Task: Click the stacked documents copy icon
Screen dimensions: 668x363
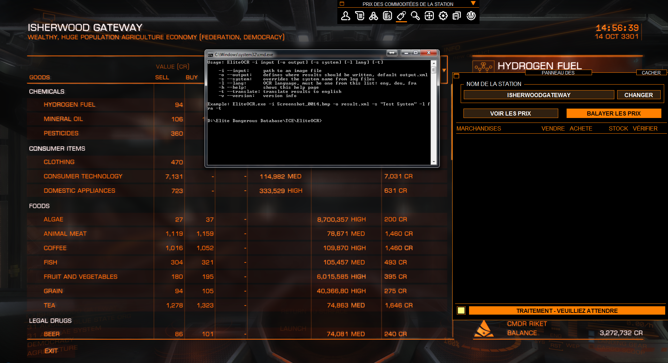Action: point(457,16)
